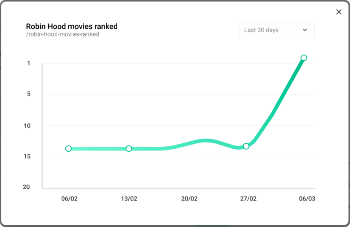Click rank 15 on the y-axis
The height and width of the screenshot is (227, 350).
coord(27,157)
